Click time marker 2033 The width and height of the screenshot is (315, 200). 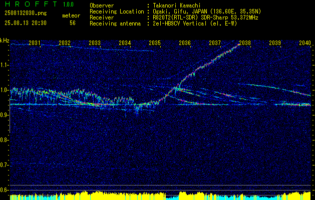coord(95,42)
